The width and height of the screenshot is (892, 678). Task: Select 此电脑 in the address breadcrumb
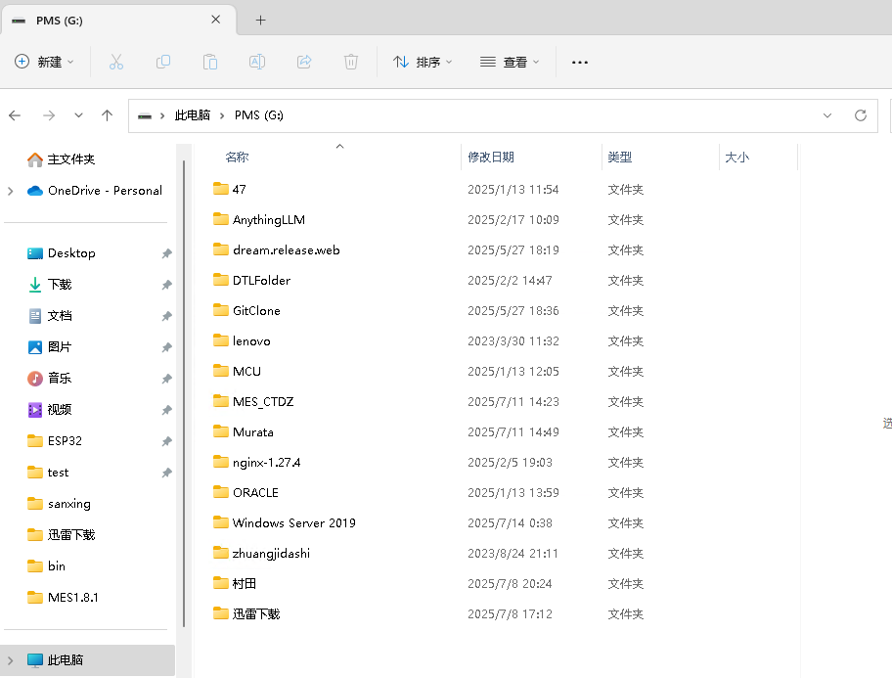coord(193,115)
